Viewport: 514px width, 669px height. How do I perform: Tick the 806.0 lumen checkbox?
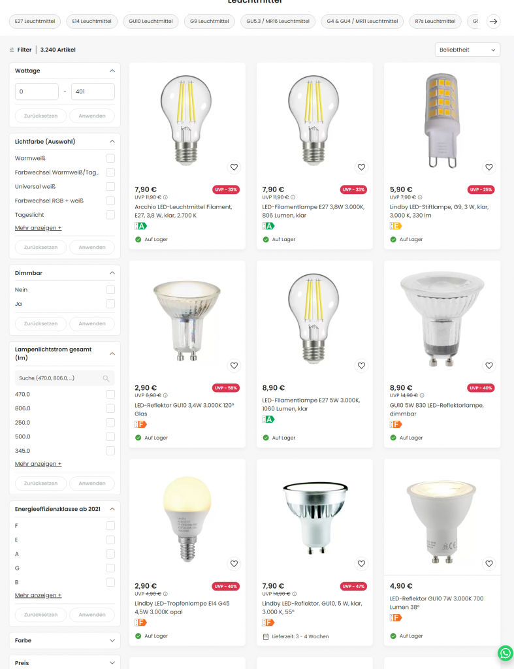110,408
